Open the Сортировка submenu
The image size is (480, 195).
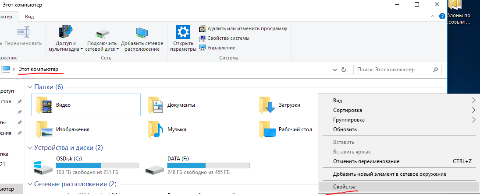pyautogui.click(x=398, y=110)
